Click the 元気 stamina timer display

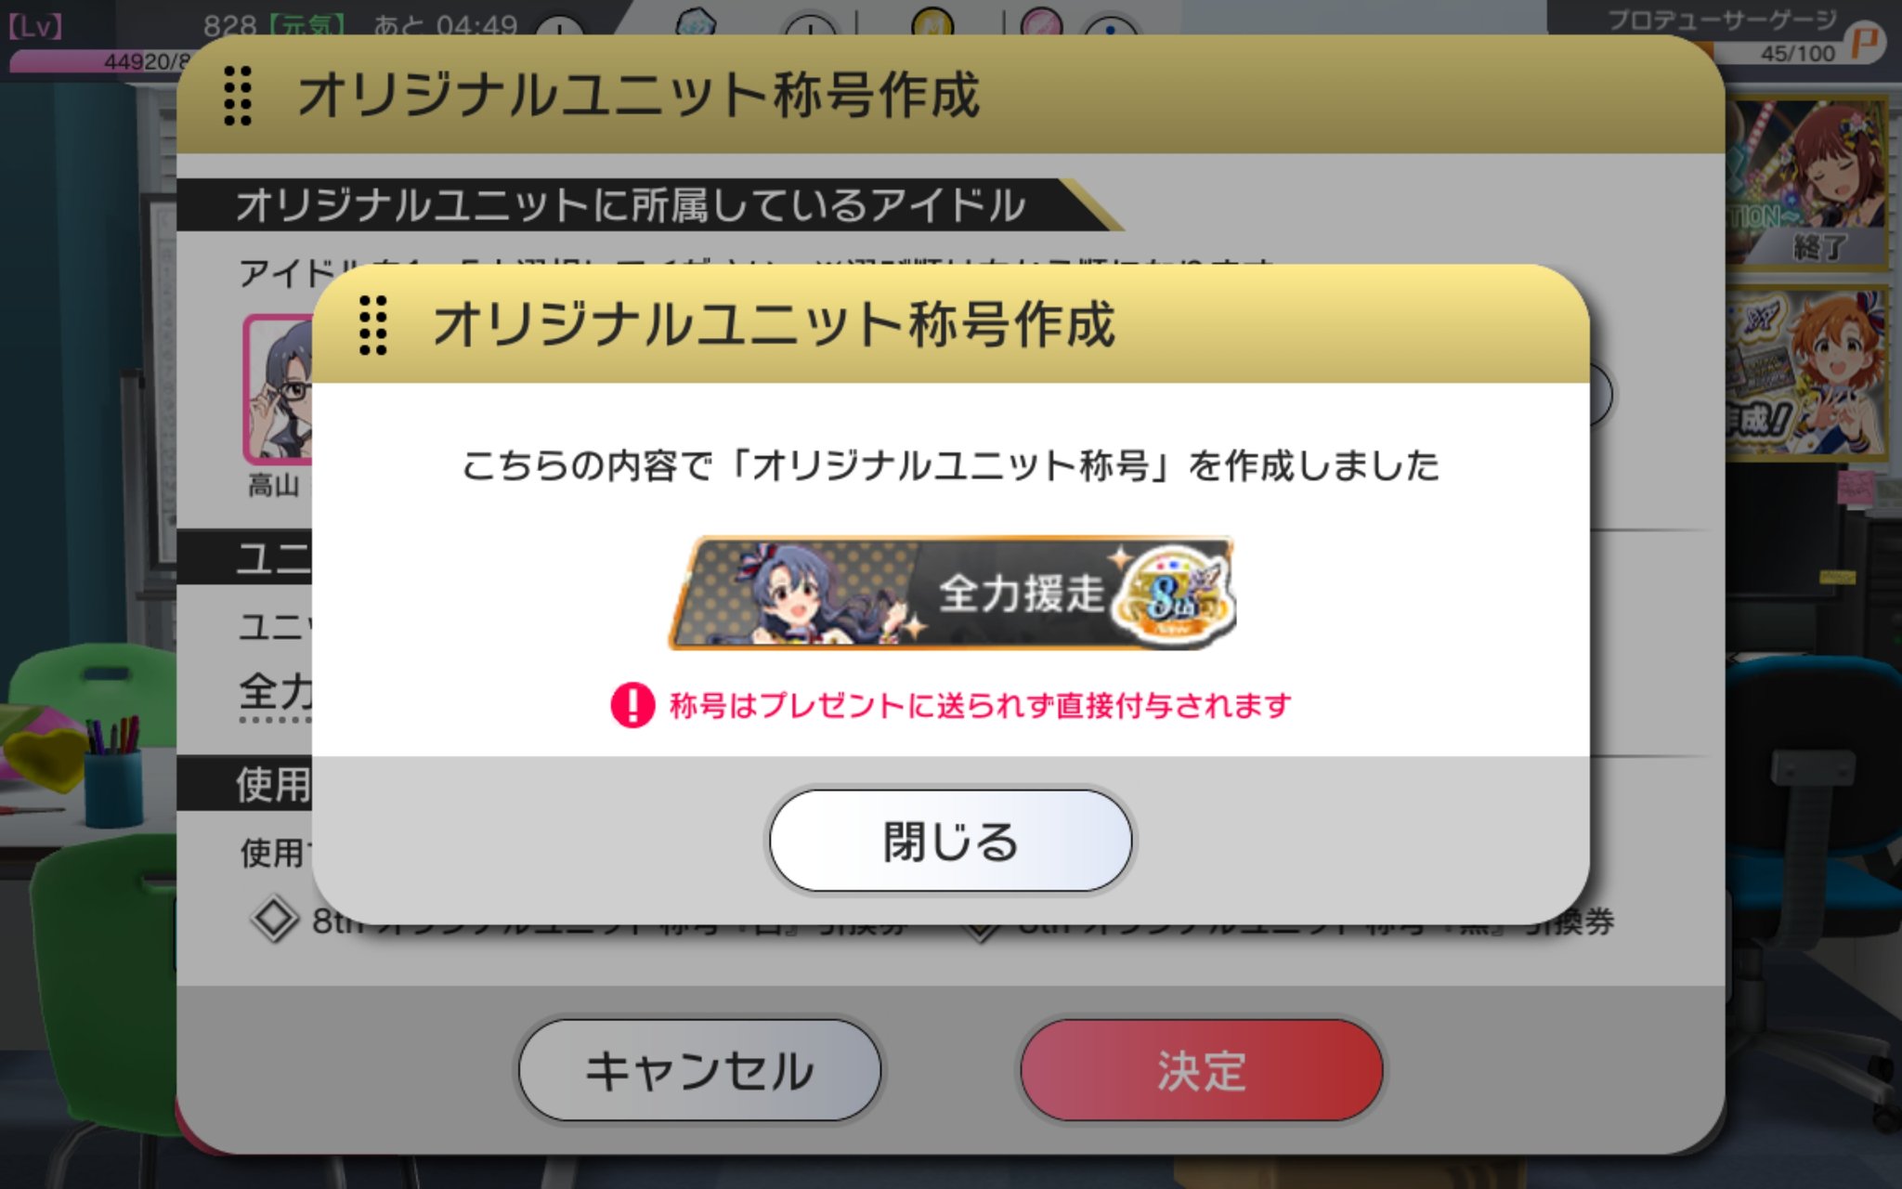click(360, 25)
